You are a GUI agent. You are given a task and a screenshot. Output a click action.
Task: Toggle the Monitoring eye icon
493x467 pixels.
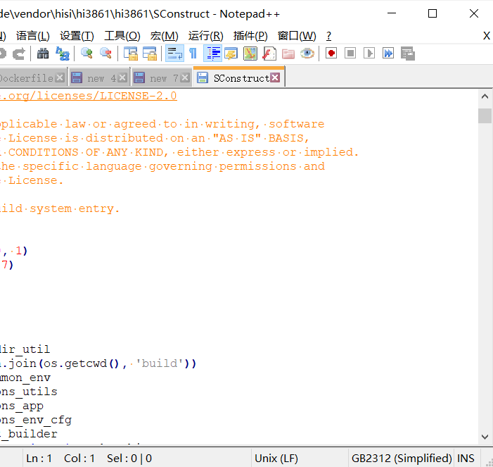point(307,54)
